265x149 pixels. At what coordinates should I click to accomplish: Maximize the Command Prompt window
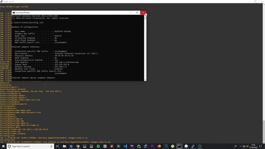point(137,13)
